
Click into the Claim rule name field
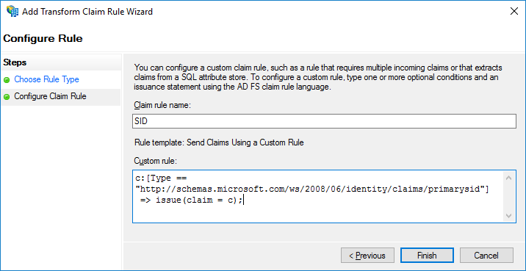tap(324, 121)
